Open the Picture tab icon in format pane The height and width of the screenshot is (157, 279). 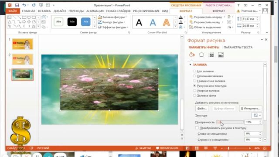pos(221,55)
